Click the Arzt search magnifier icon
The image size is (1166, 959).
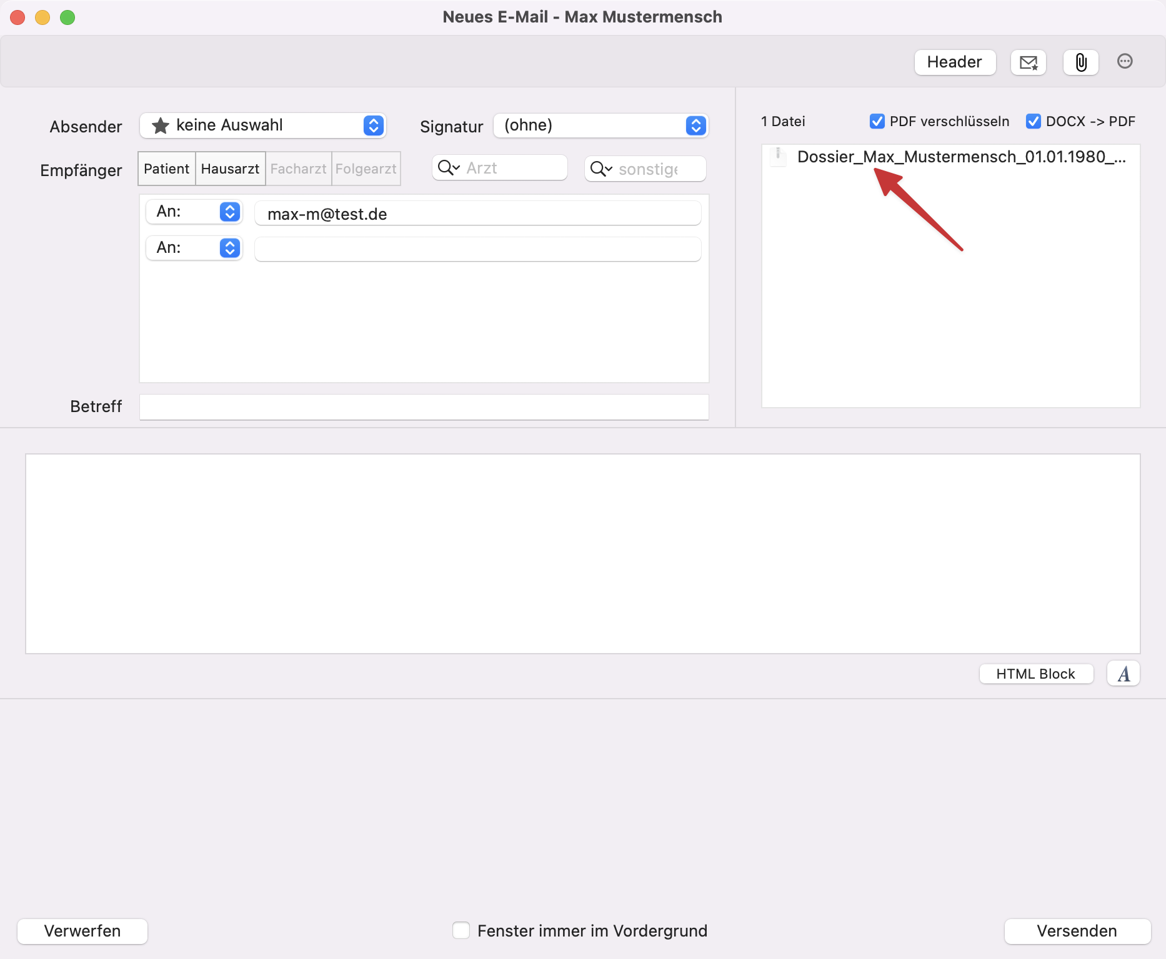449,168
